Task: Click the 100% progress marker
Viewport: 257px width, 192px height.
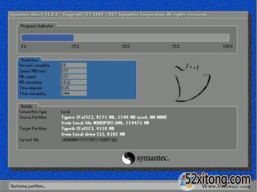Action: point(228,46)
